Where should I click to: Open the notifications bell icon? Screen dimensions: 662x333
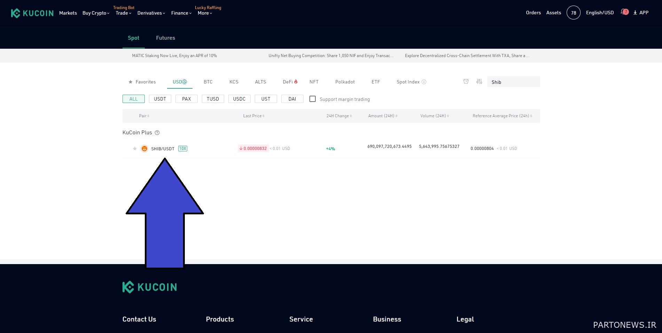point(624,13)
